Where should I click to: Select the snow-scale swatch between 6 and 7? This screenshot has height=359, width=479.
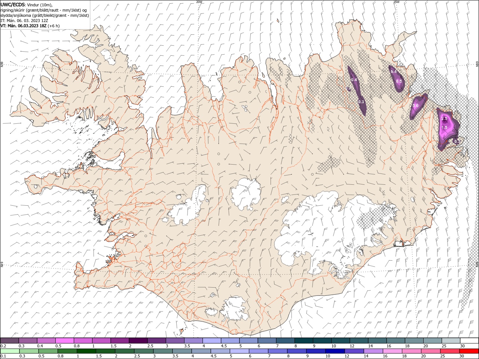[266, 341]
